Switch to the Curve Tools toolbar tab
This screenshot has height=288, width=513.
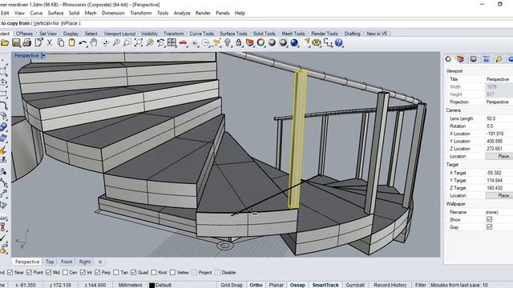pyautogui.click(x=201, y=34)
